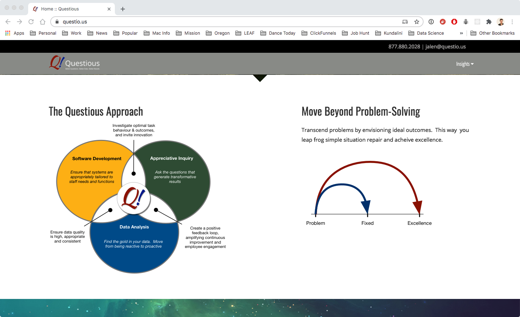
Task: Open the browser home page icon
Action: coord(43,22)
